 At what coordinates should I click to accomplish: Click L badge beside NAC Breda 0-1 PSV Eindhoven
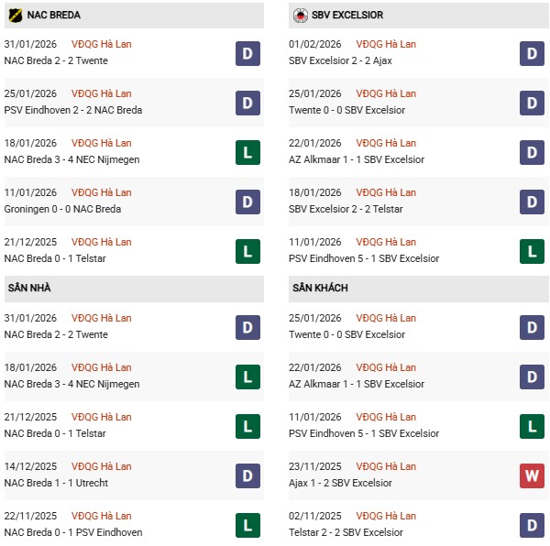[247, 525]
